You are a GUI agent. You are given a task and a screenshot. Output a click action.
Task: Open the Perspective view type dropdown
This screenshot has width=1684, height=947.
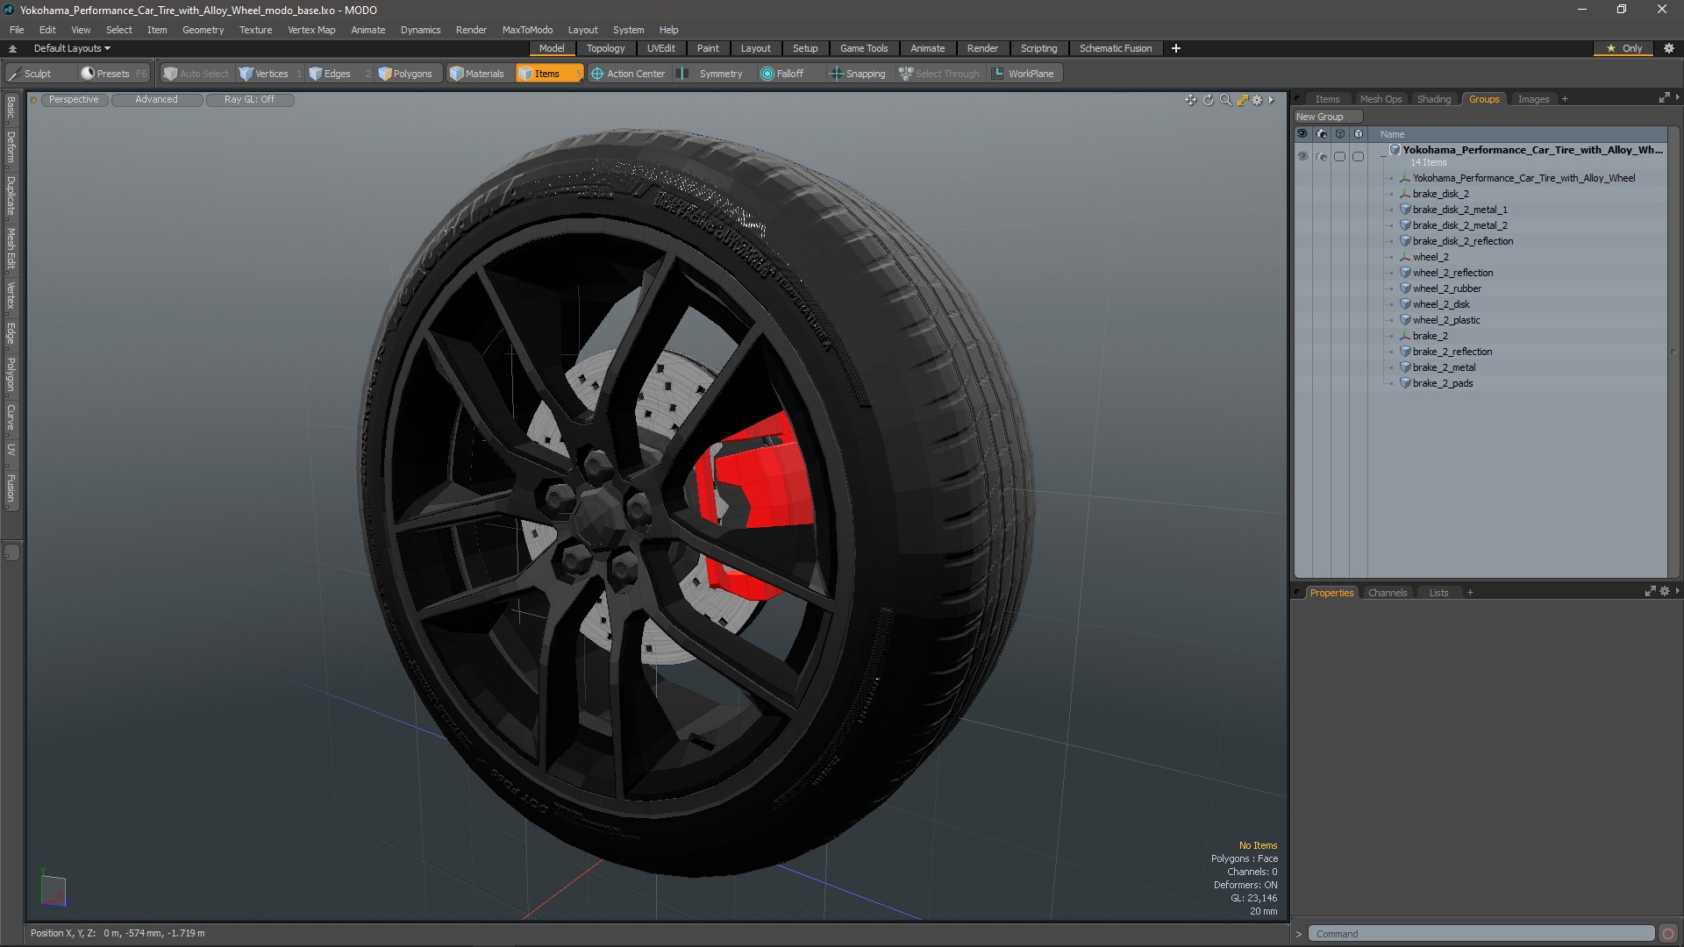(74, 100)
